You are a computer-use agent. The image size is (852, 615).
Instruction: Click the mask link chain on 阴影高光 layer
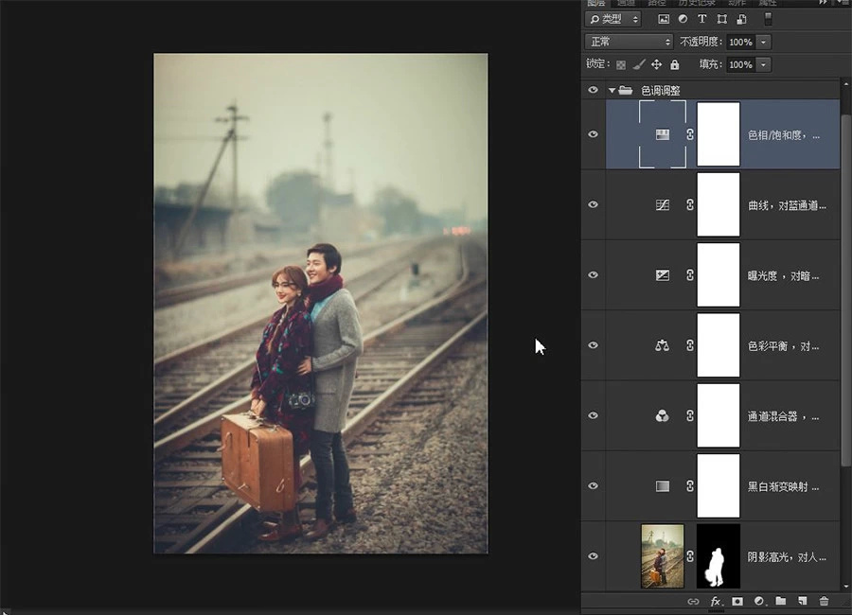[690, 555]
